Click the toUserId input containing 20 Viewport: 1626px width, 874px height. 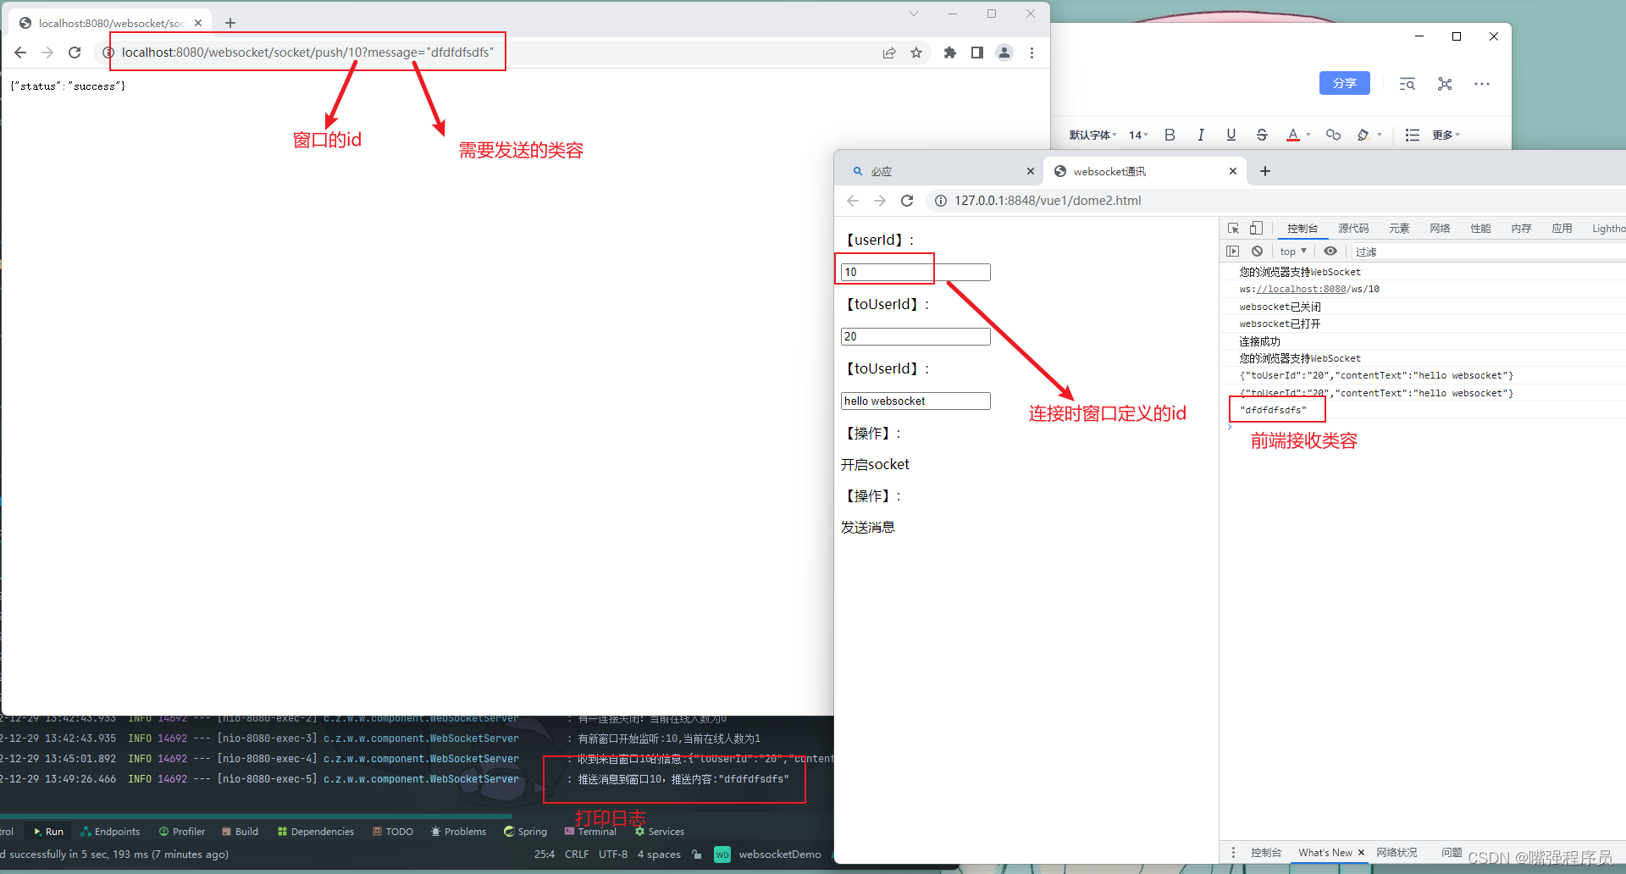(915, 336)
